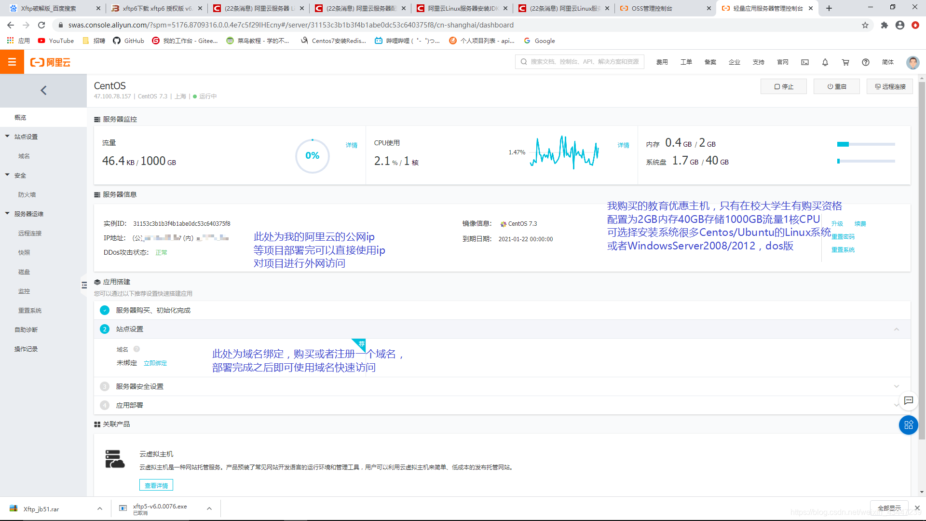
Task: Click the back chevron in sidebar header
Action: (43, 90)
